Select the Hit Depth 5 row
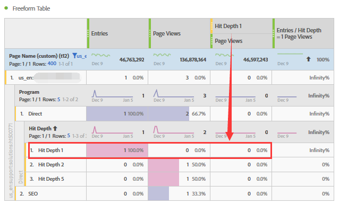The height and width of the screenshot is (204, 339). point(180,179)
